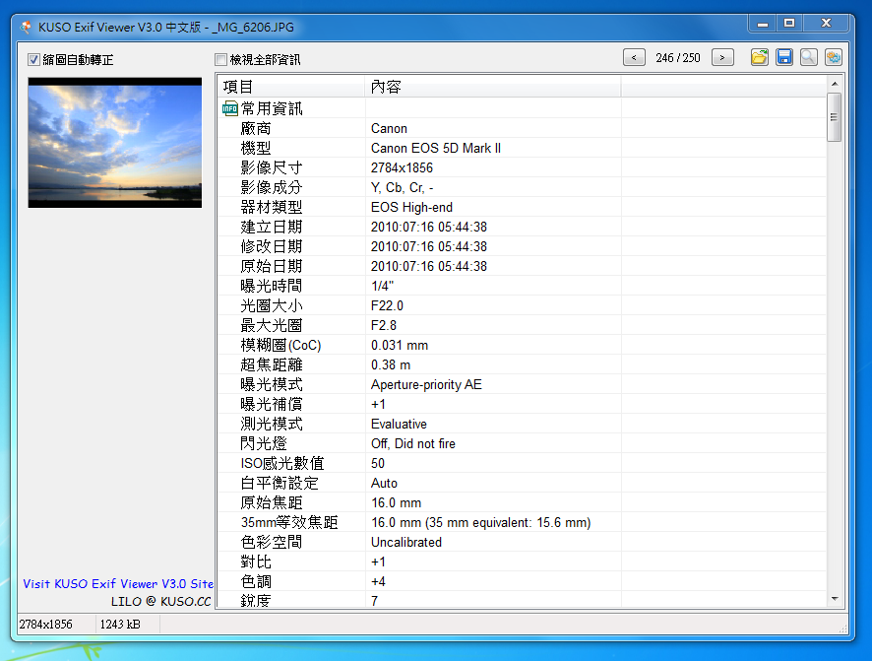The image size is (872, 661).
Task: Click the sunset photo thumbnail
Action: 115,143
